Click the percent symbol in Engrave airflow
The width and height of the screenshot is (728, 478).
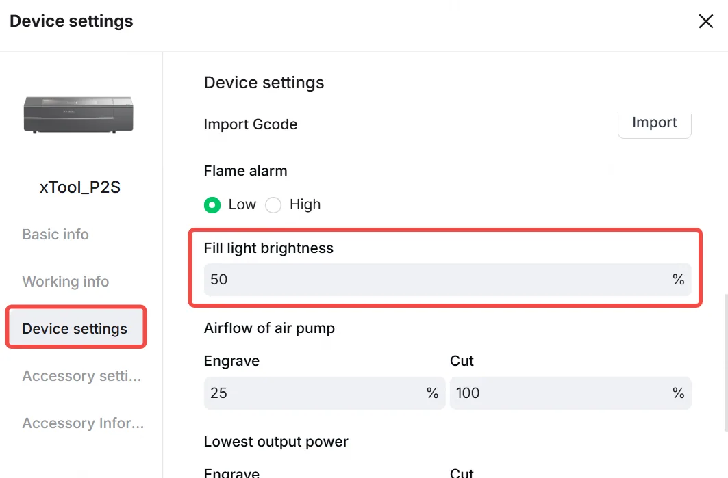coord(432,393)
